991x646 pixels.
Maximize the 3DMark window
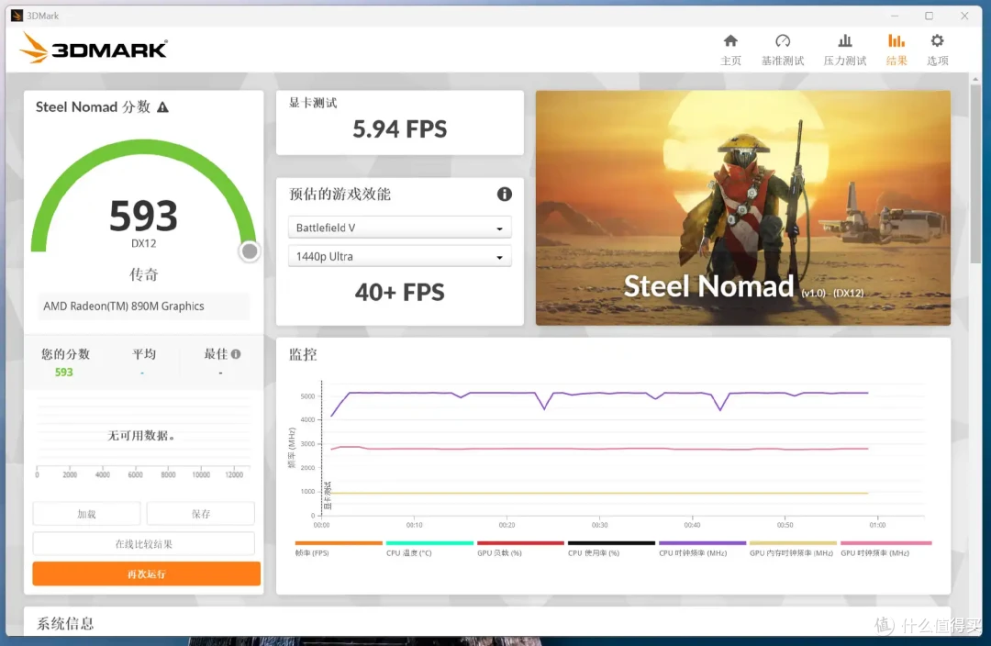pyautogui.click(x=929, y=16)
